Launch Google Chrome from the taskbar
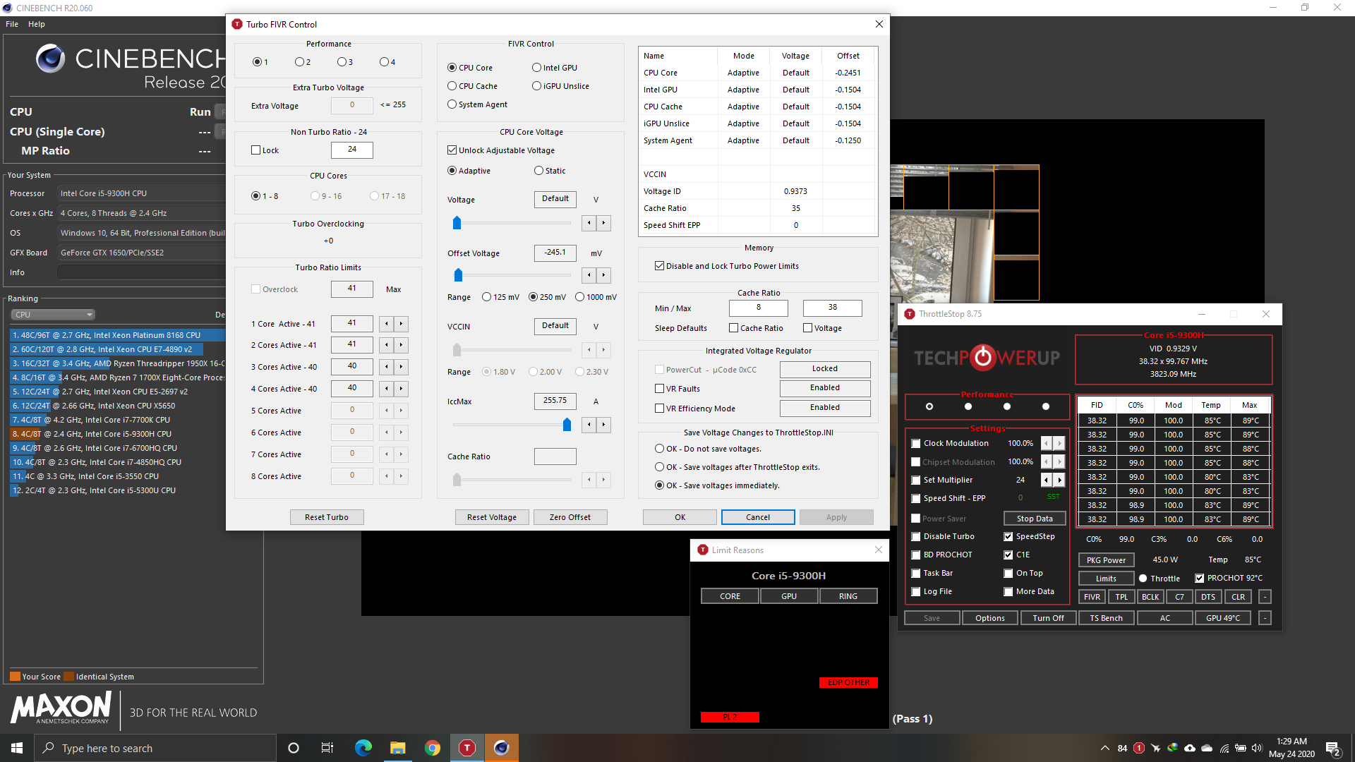The height and width of the screenshot is (762, 1355). point(433,748)
